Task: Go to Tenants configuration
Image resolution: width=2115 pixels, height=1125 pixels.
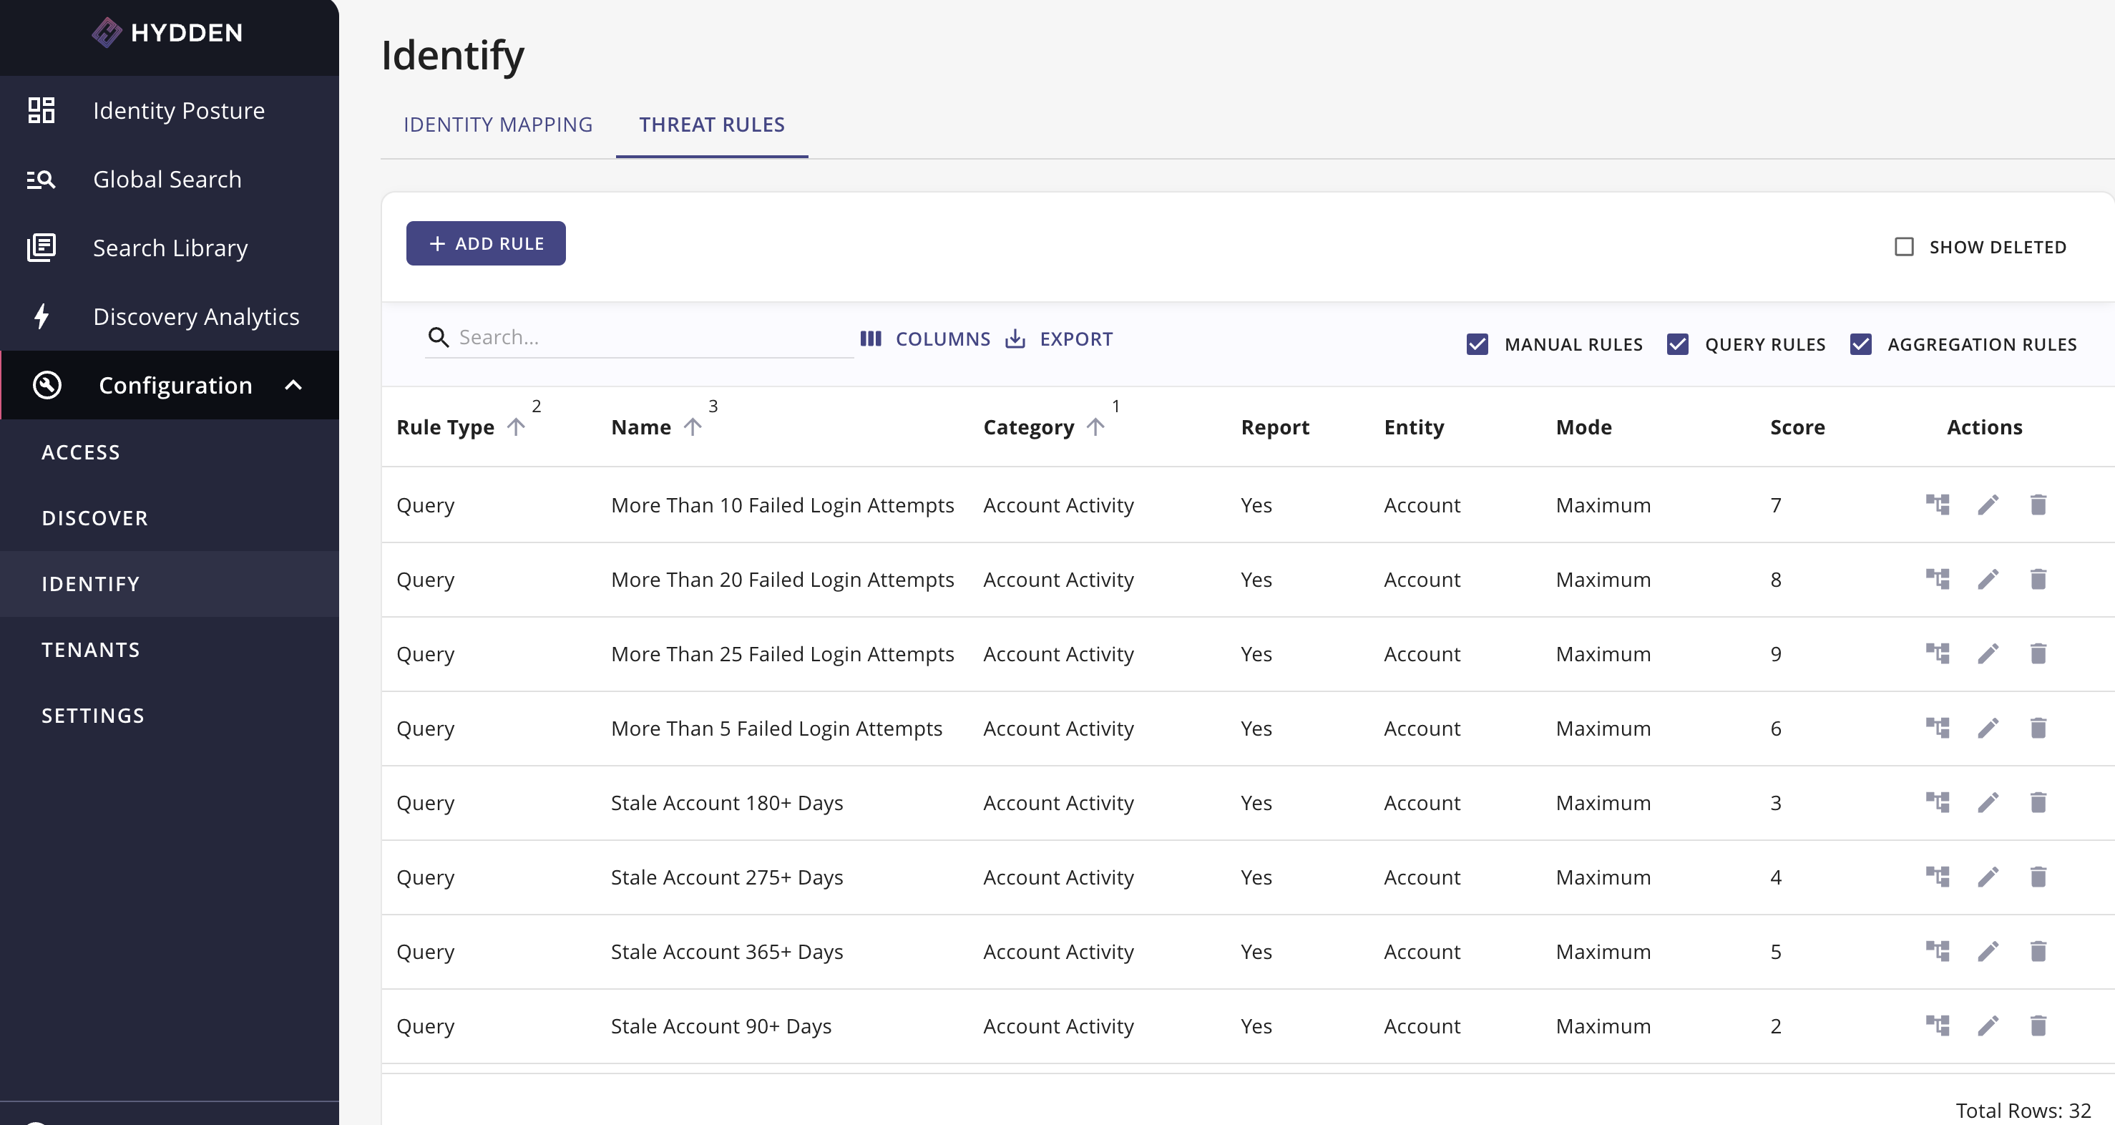Action: [x=169, y=648]
